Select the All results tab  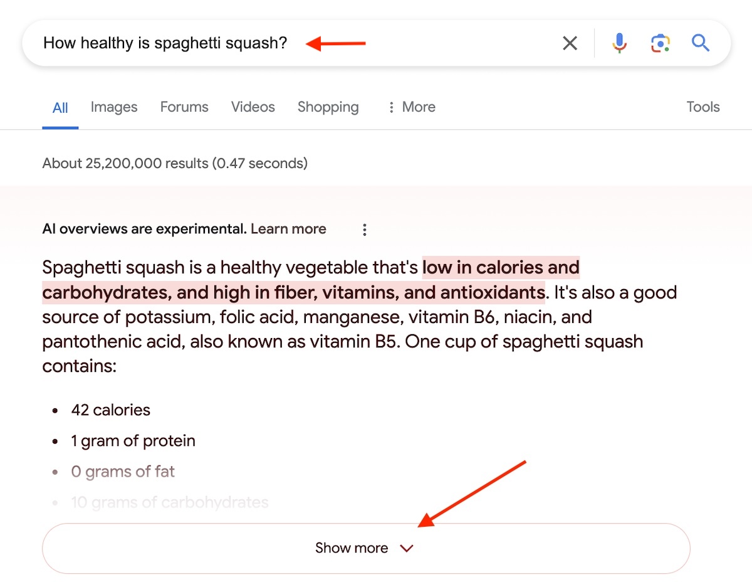tap(60, 108)
